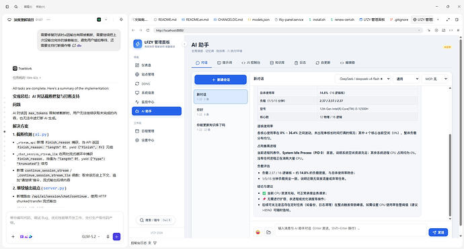The width and height of the screenshot is (464, 249).
Task: Focus the TraeWork prompt input field
Action: tap(65, 220)
